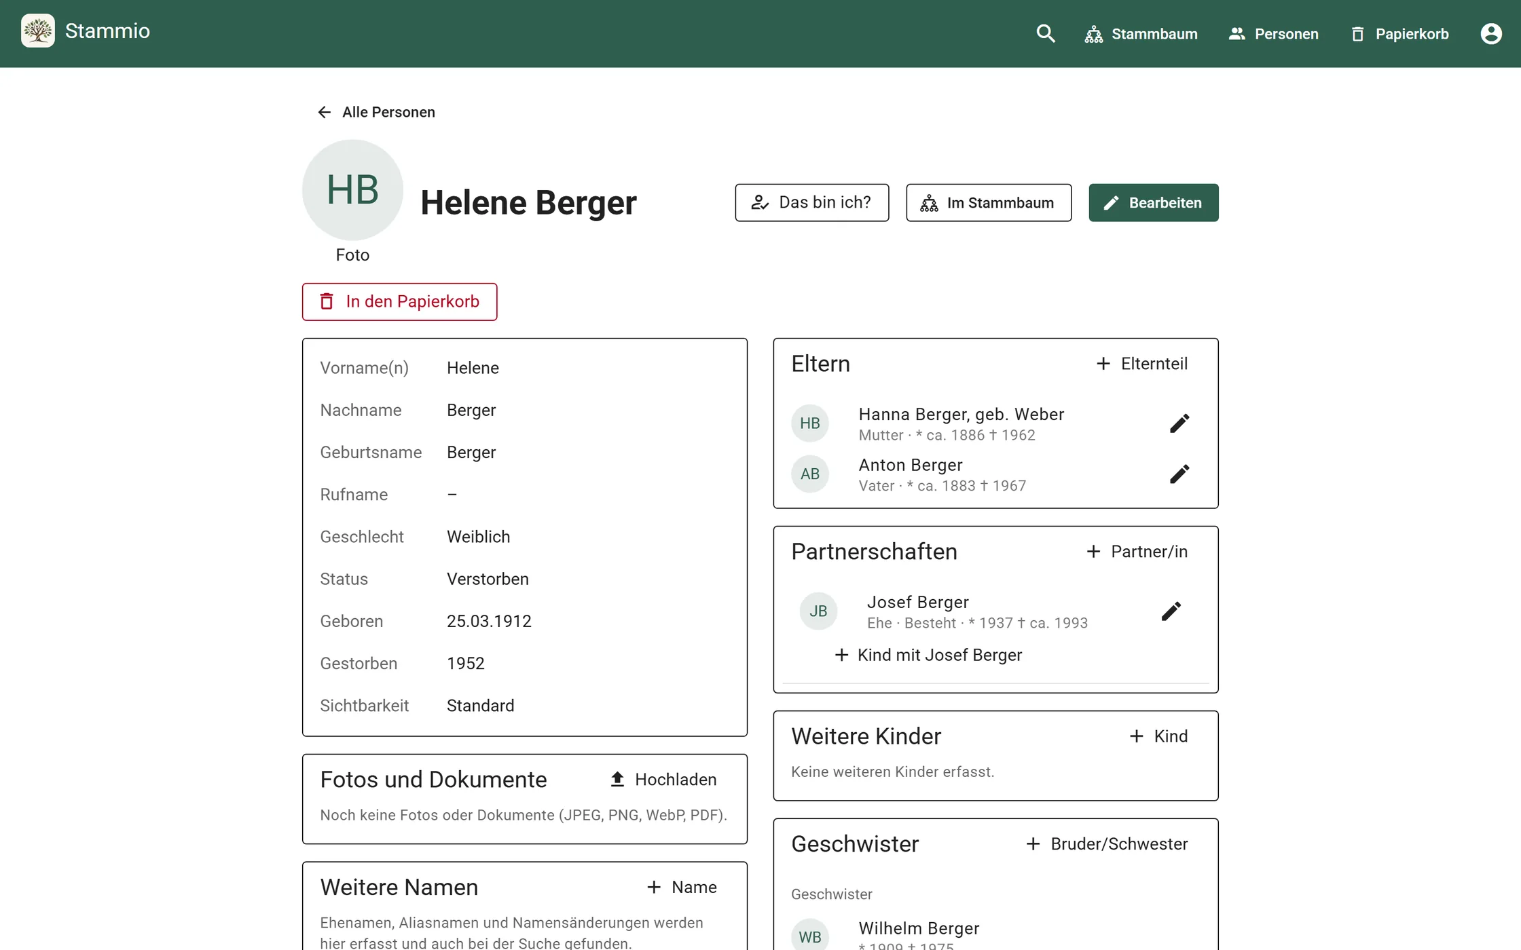Open Hanna Berger, geb. Weber

(961, 415)
